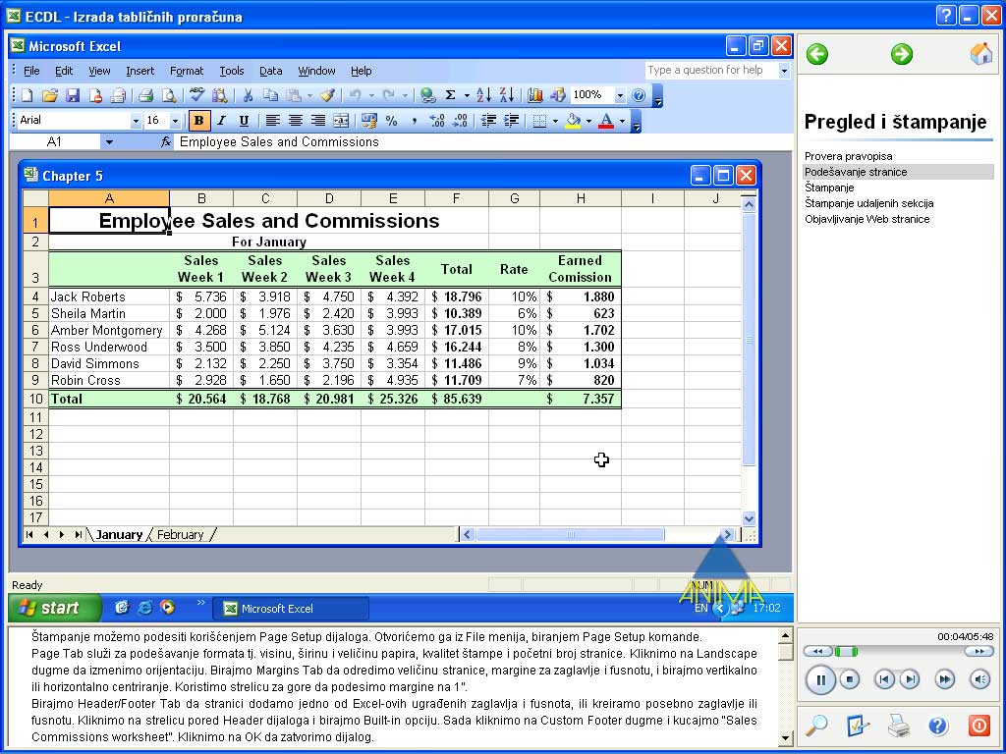Screen dimensions: 1006x754
Task: Apply the Format Painter icon
Action: tap(329, 94)
